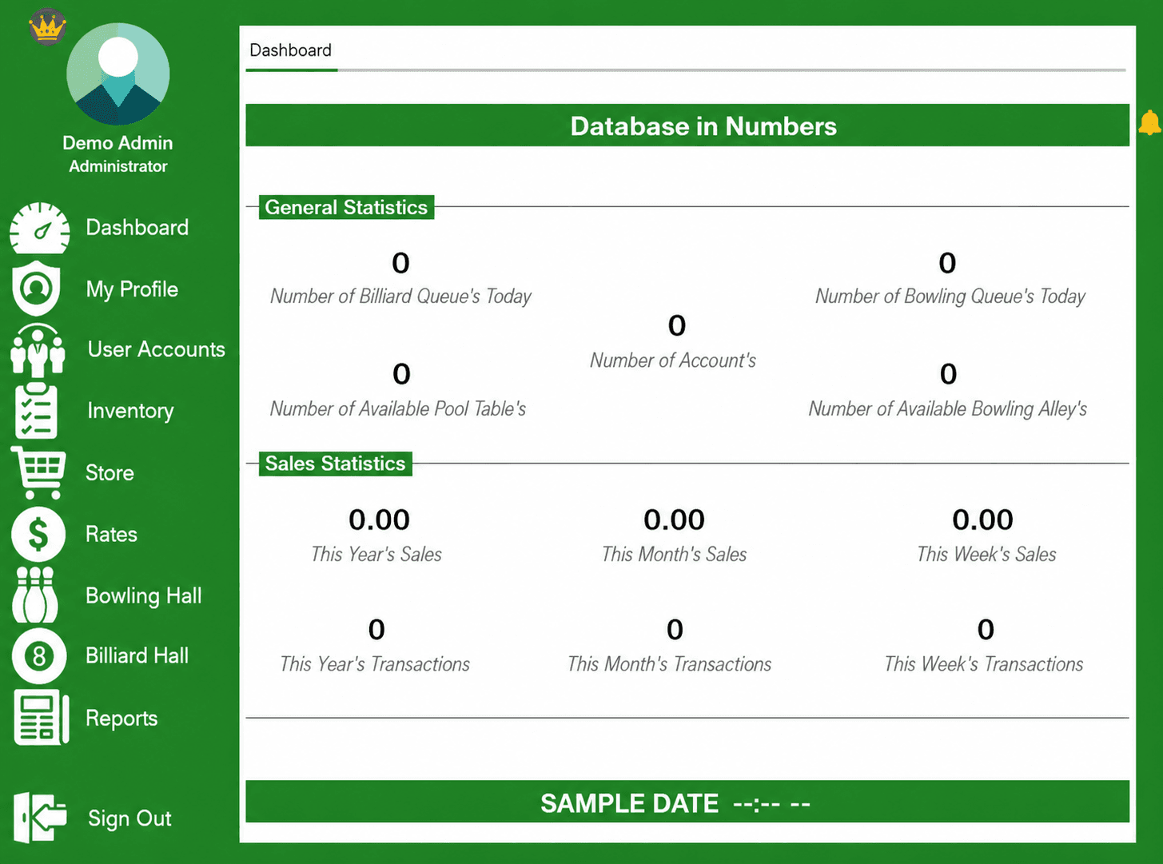
Task: Click the Dashboard gauge icon
Action: (x=39, y=229)
